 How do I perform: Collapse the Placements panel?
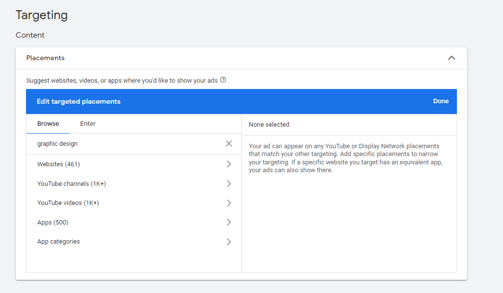tap(452, 57)
